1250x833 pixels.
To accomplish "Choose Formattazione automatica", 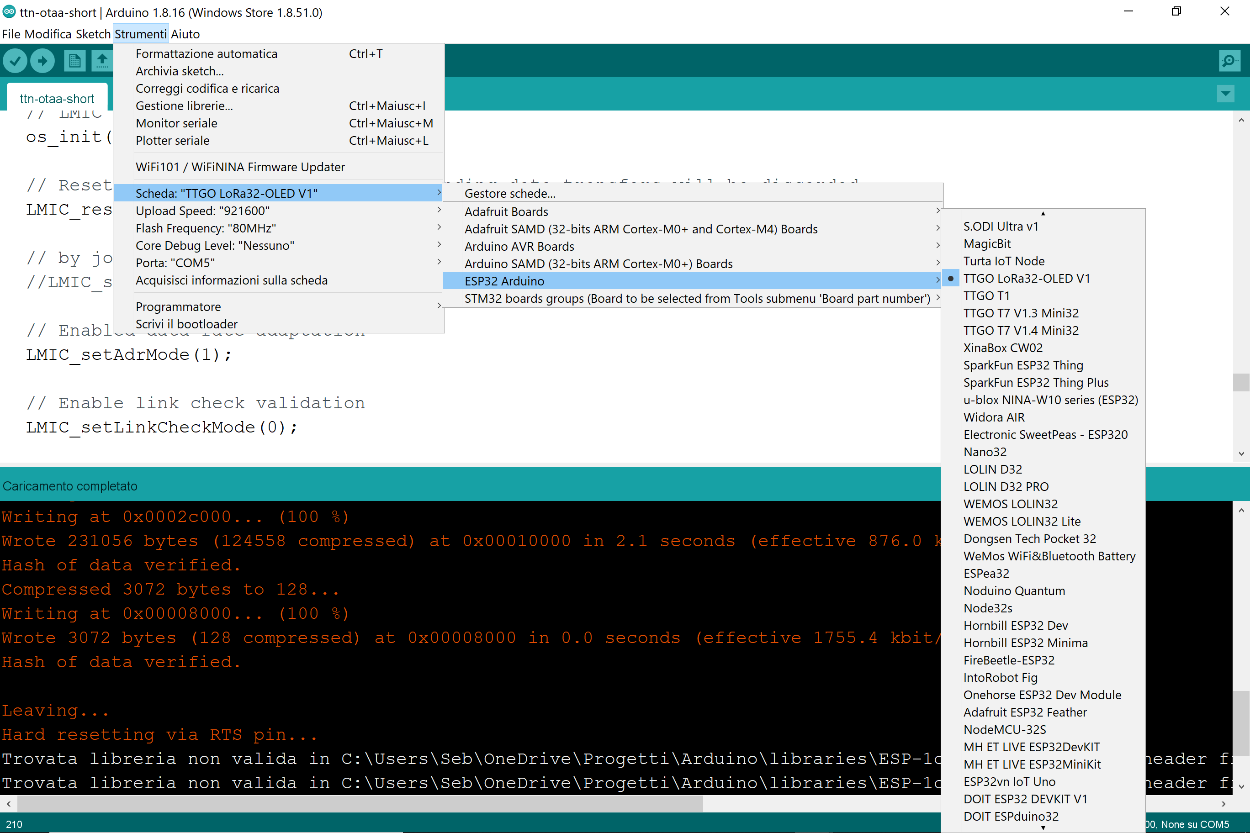I will (279, 53).
